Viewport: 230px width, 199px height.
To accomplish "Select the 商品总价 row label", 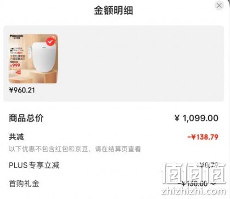I will (x=26, y=118).
